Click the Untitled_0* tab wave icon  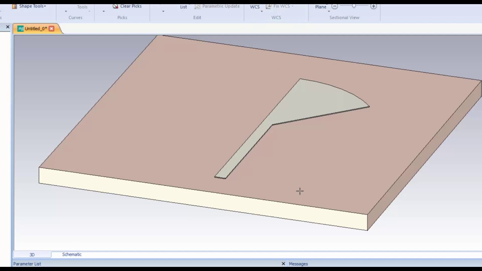click(21, 29)
